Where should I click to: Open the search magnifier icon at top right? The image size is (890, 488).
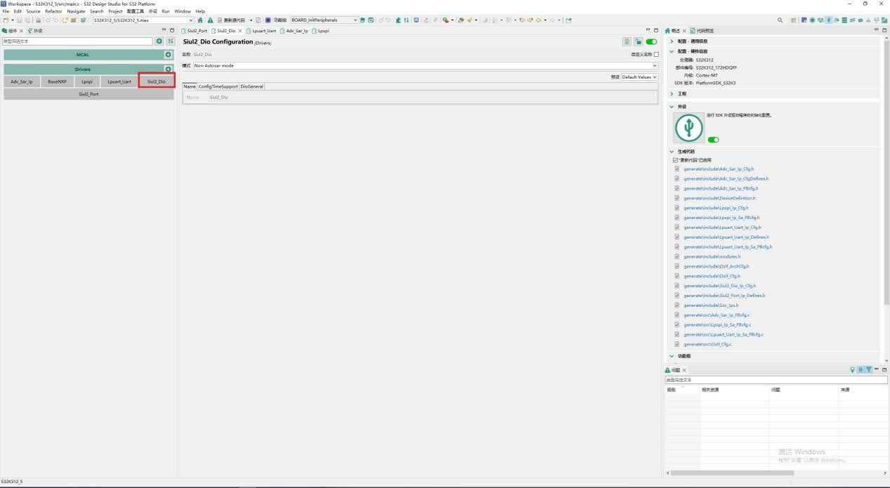[780, 20]
